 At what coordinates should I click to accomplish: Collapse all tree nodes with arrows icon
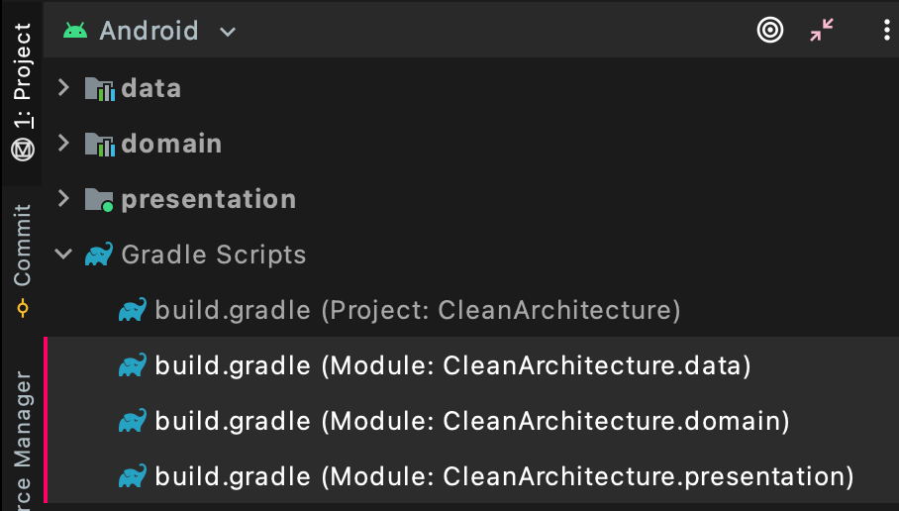(x=822, y=30)
